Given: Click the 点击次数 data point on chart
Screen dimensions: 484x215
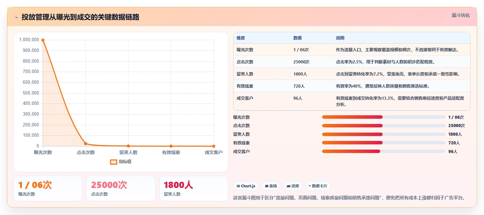Looking at the screenshot, I should (85, 143).
